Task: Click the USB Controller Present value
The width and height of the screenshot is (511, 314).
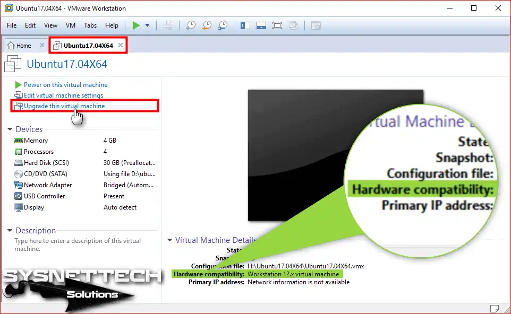Action: pyautogui.click(x=114, y=196)
